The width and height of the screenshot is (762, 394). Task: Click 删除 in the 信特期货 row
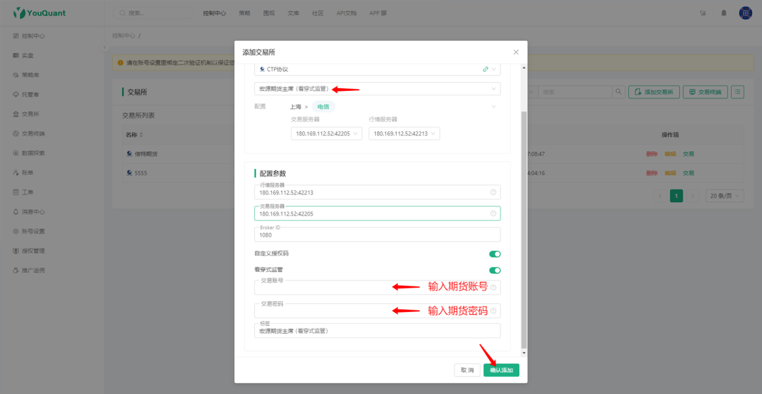tap(652, 154)
